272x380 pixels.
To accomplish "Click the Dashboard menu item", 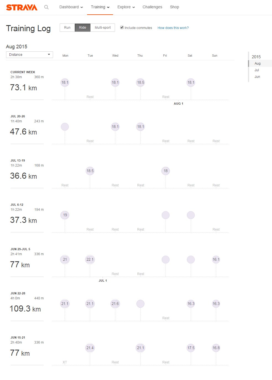I will pos(69,7).
